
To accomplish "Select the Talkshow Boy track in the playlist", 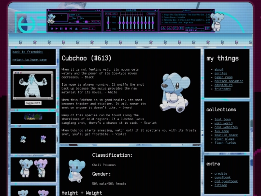I will click(x=186, y=20).
